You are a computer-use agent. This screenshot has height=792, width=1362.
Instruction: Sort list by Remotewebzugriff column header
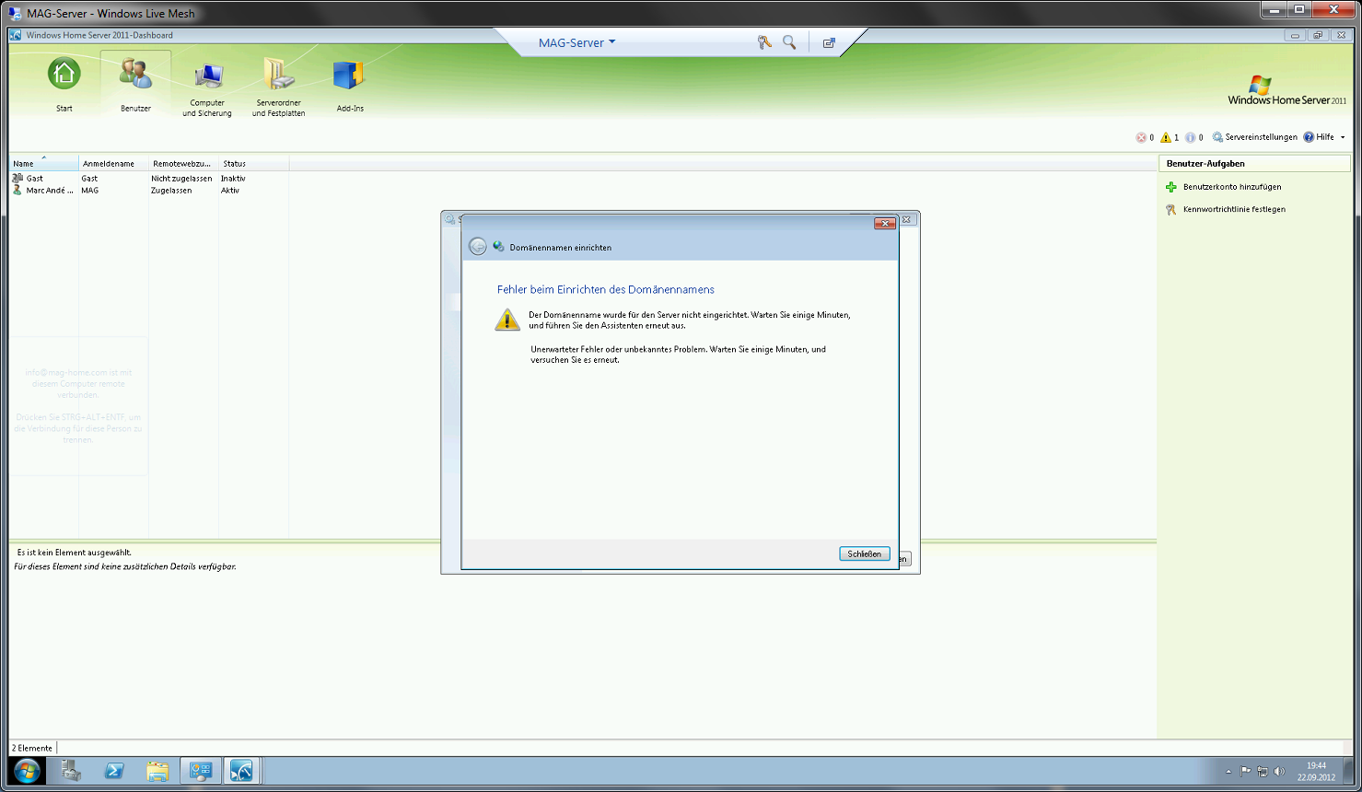[x=183, y=163]
